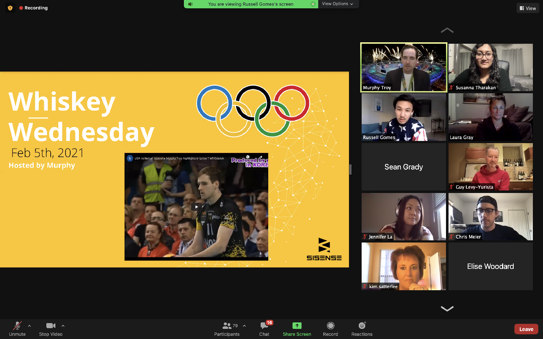Show next page of video thumbnails
This screenshot has height=339, width=543.
[447, 308]
